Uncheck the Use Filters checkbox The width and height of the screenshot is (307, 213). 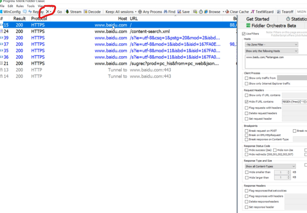244,34
